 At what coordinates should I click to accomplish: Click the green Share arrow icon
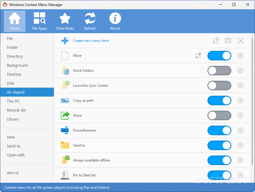[65, 115]
